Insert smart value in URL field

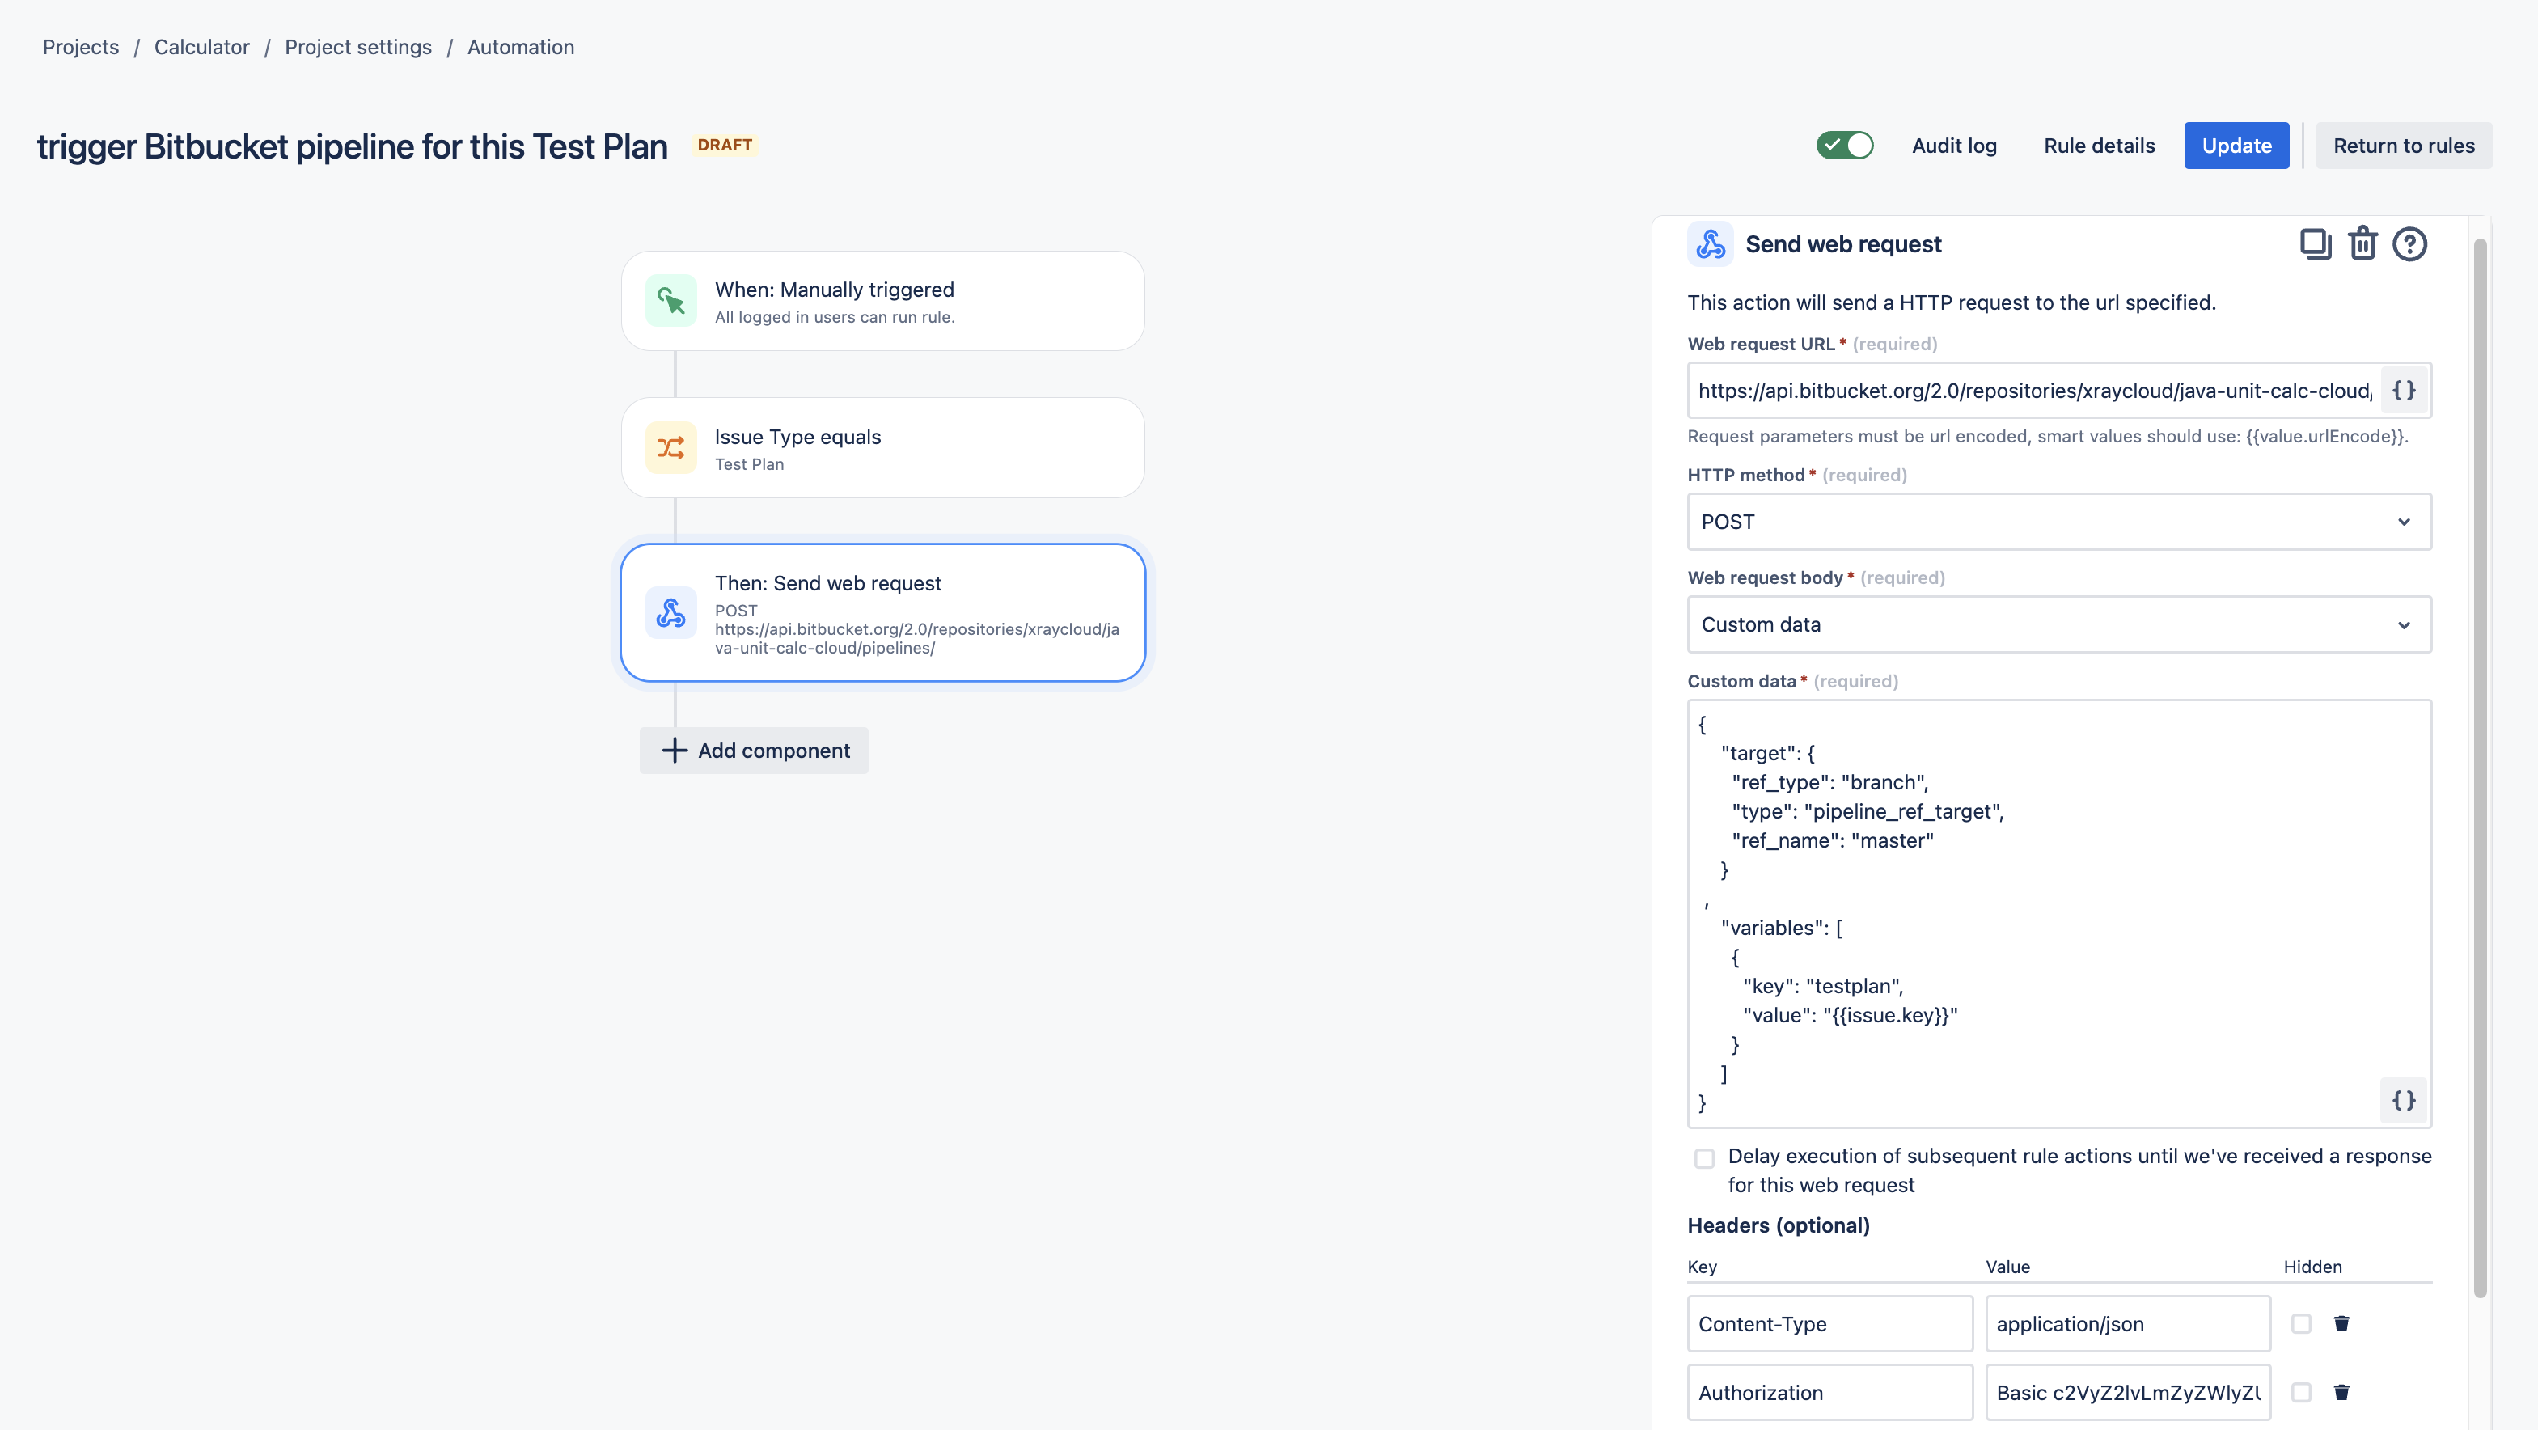(2404, 391)
